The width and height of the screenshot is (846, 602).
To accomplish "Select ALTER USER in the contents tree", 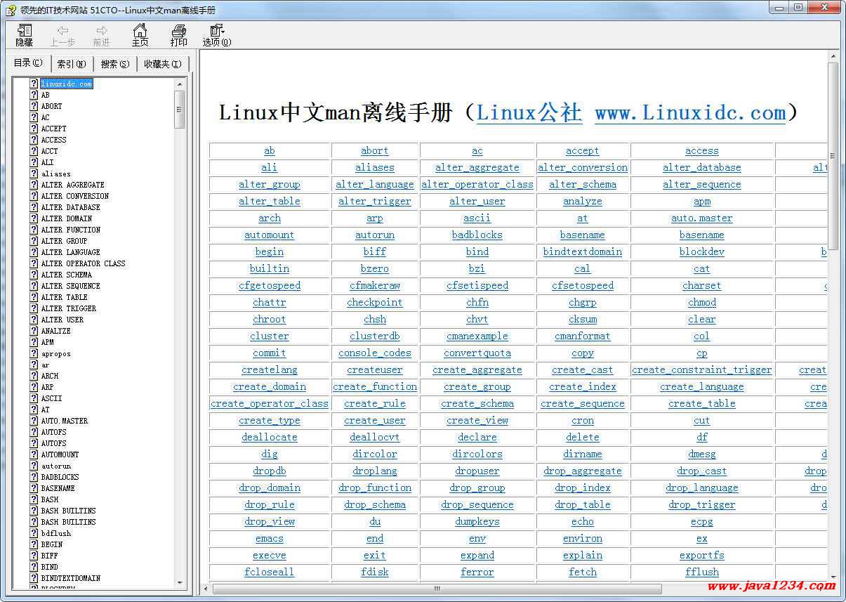I will coord(62,320).
